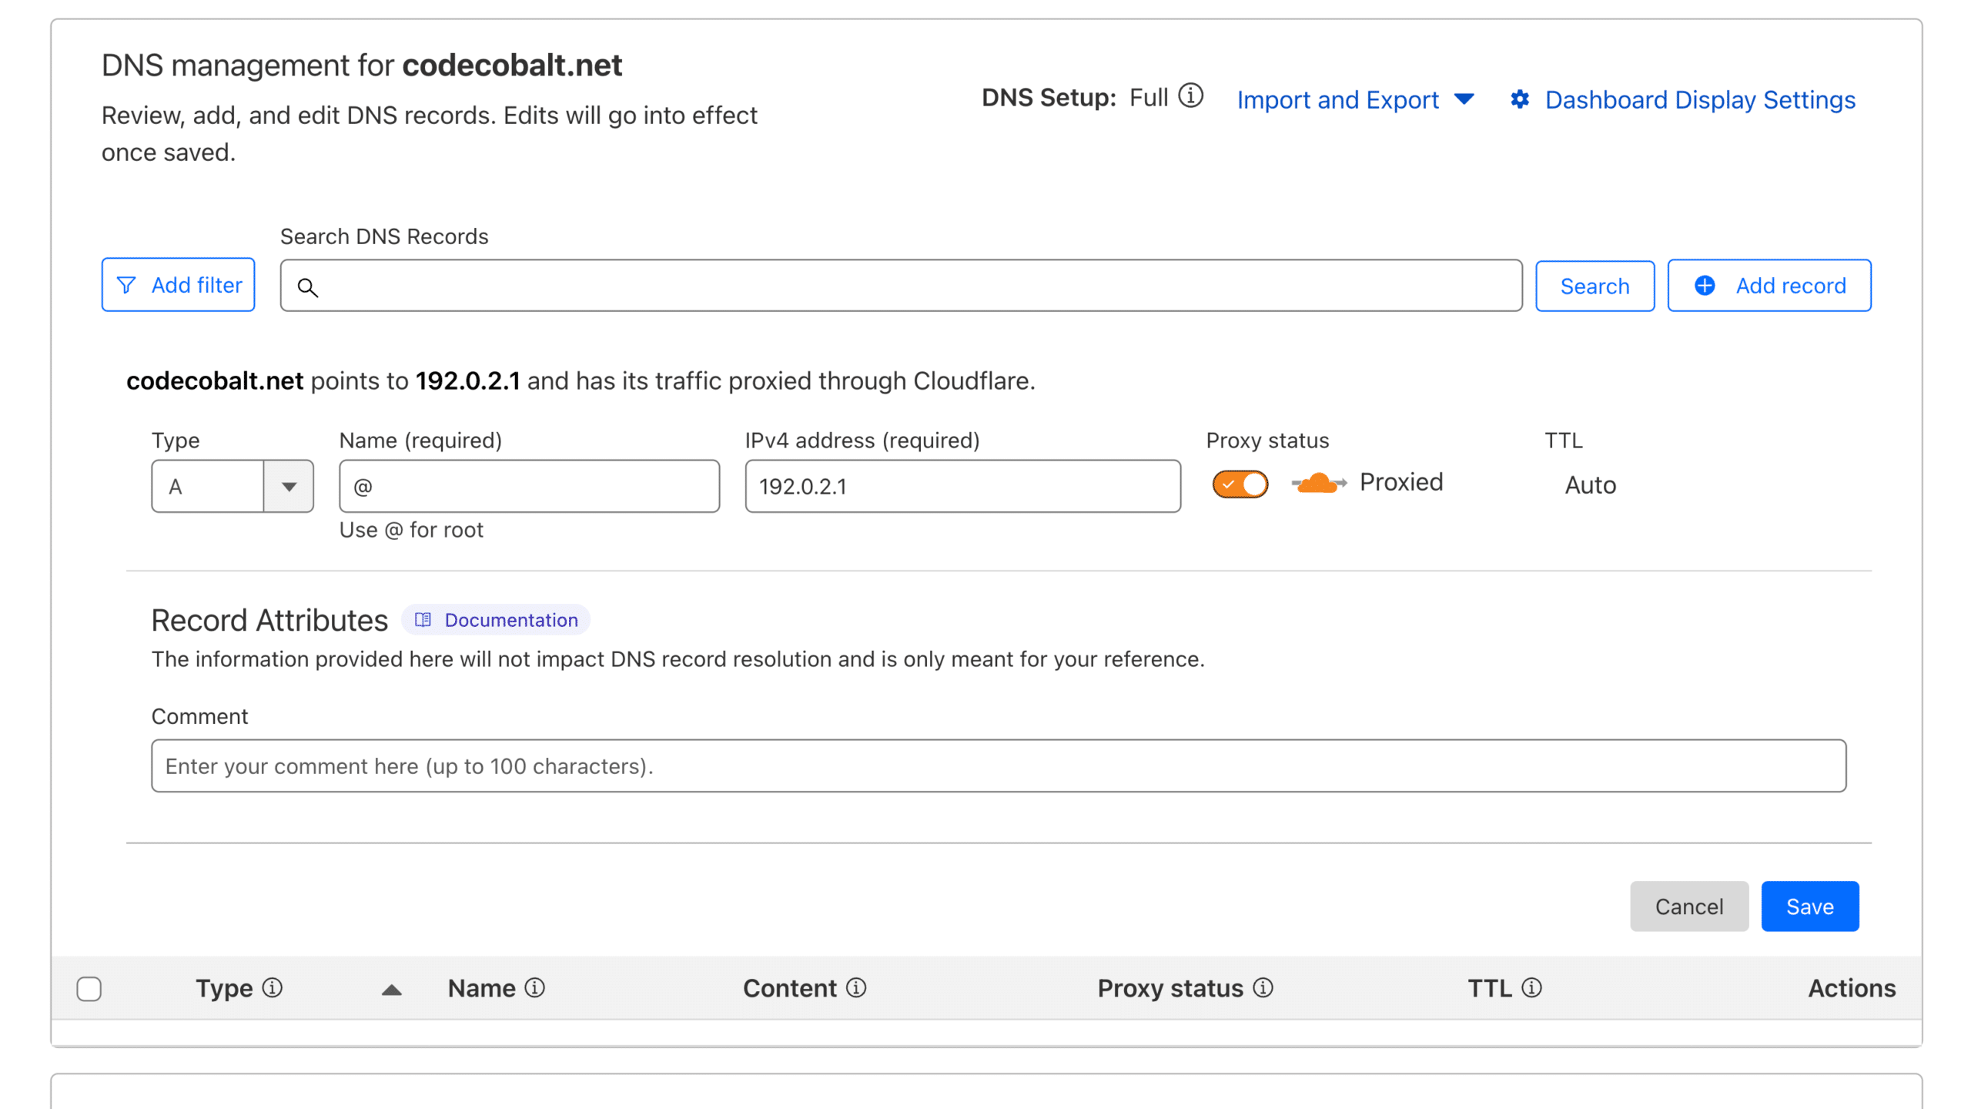Check the select-all records checkbox

[89, 988]
